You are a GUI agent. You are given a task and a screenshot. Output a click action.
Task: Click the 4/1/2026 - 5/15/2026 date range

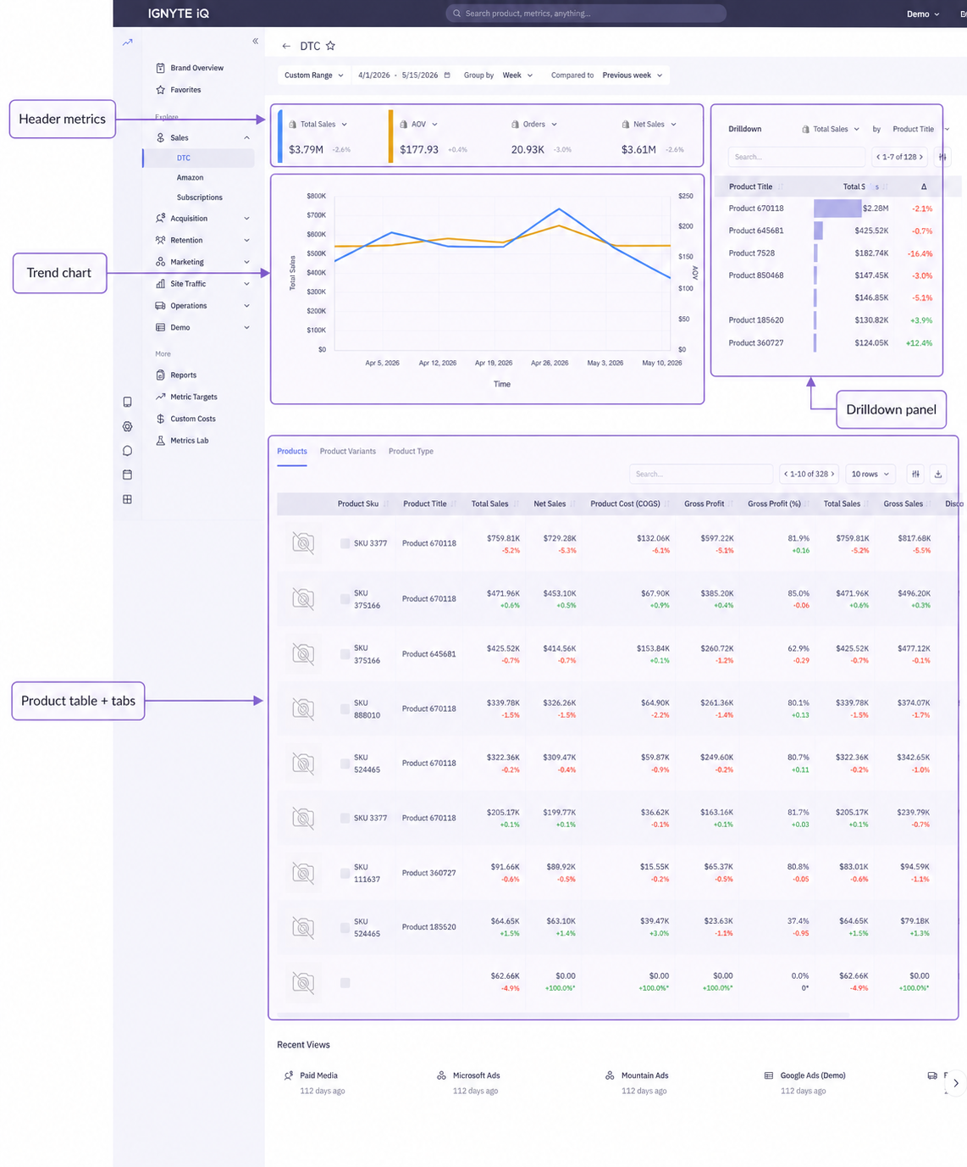tap(398, 75)
